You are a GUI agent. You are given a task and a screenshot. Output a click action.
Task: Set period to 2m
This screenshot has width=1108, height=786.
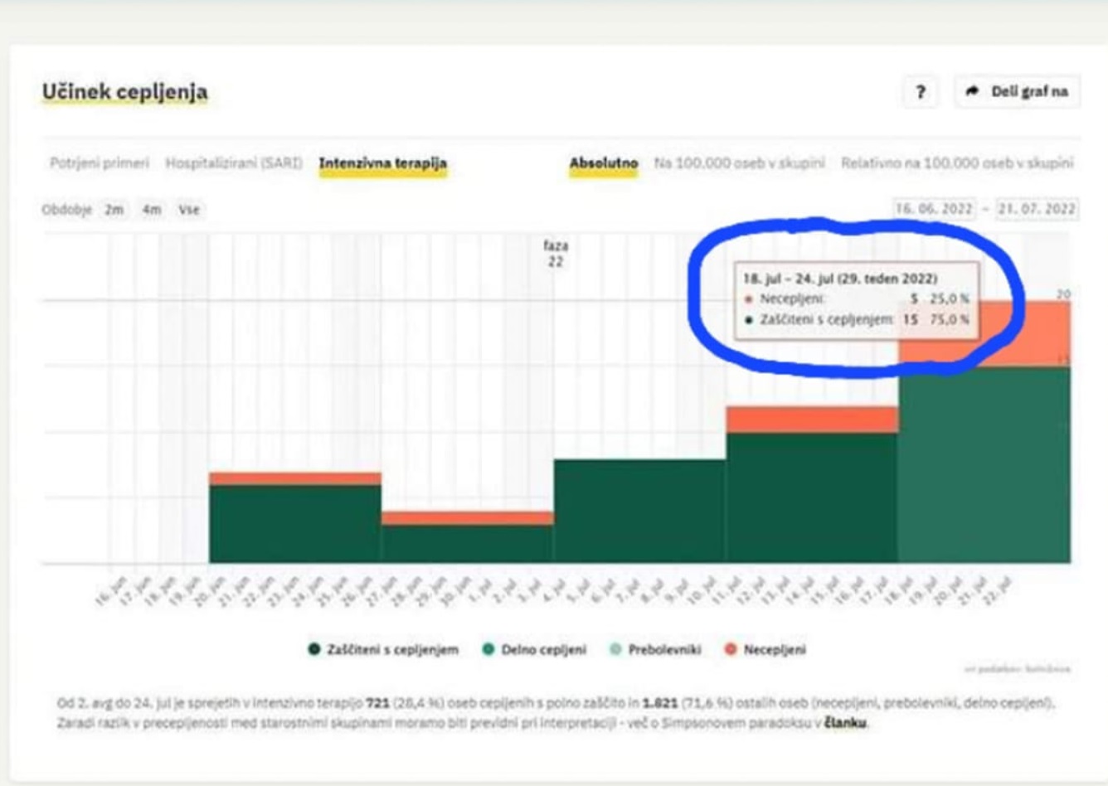tap(114, 210)
